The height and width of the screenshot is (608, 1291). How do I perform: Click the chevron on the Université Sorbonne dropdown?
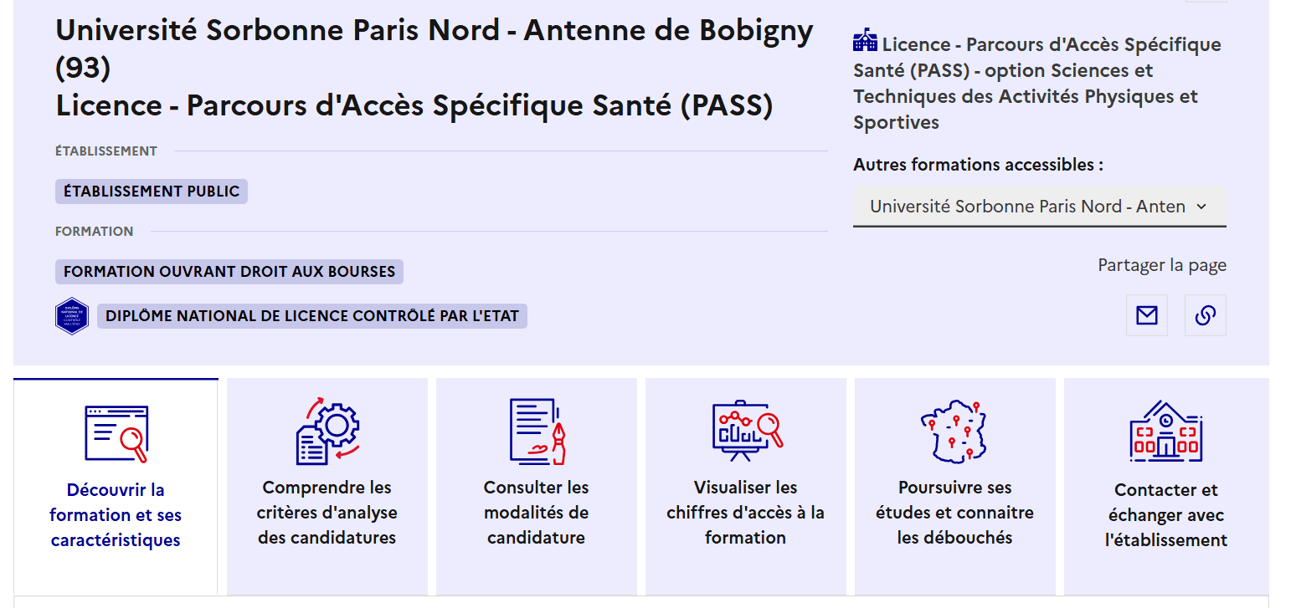tap(1203, 206)
